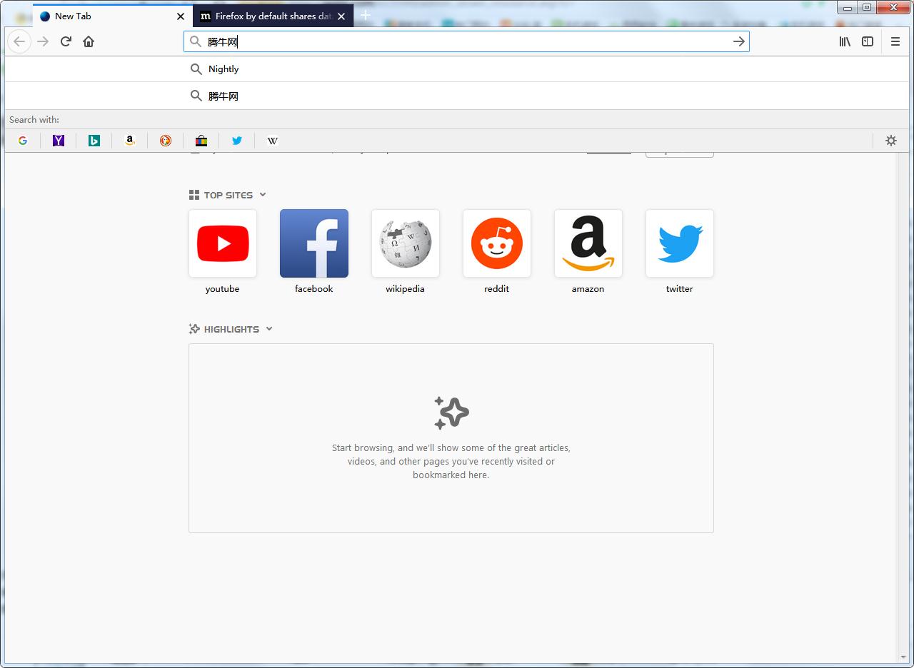This screenshot has height=668, width=914.
Task: Go back using the back arrow button
Action: [x=19, y=41]
